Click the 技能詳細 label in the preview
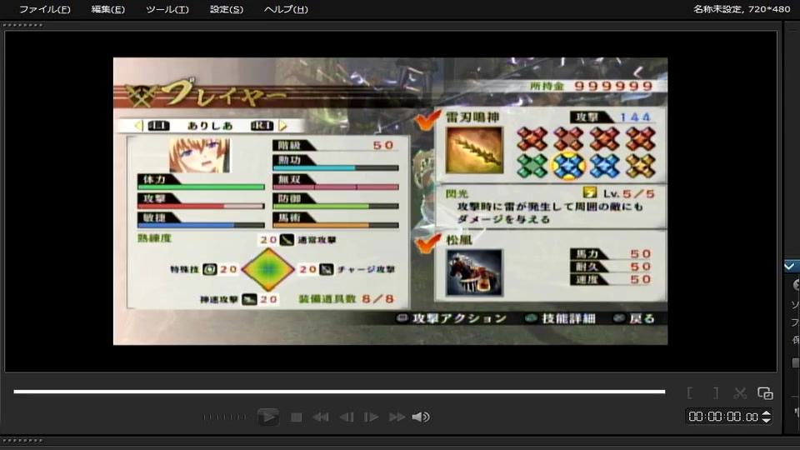This screenshot has width=800, height=450. pyautogui.click(x=568, y=318)
